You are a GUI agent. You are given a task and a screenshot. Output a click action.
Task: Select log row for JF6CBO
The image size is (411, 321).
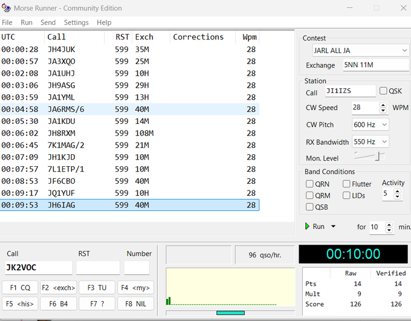pos(129,181)
